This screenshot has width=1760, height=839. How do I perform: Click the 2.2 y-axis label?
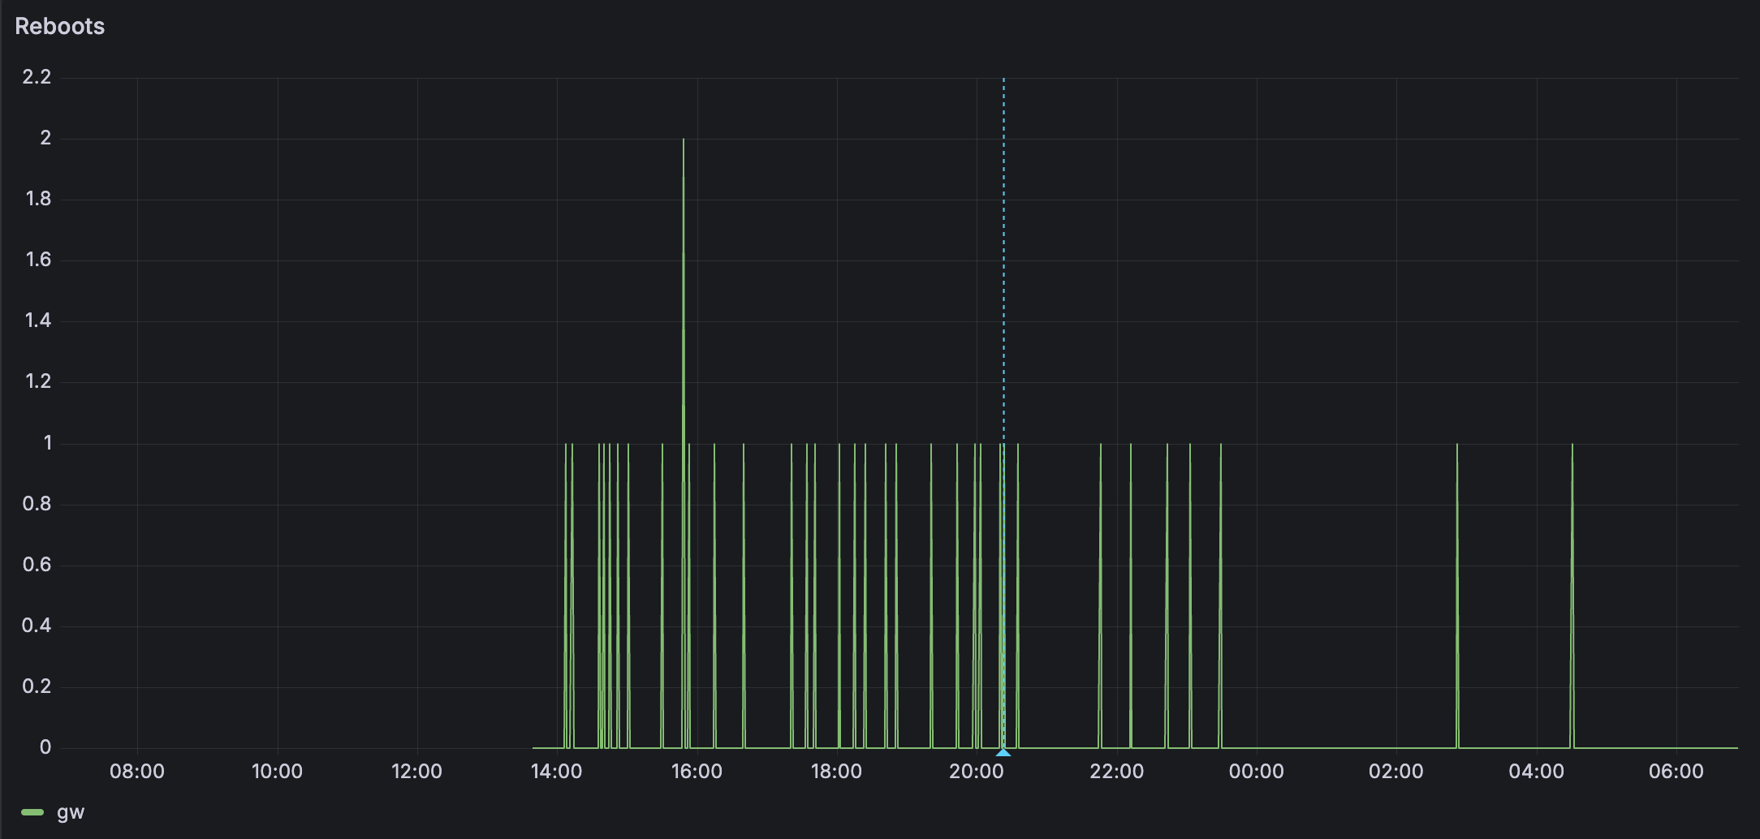click(x=37, y=77)
